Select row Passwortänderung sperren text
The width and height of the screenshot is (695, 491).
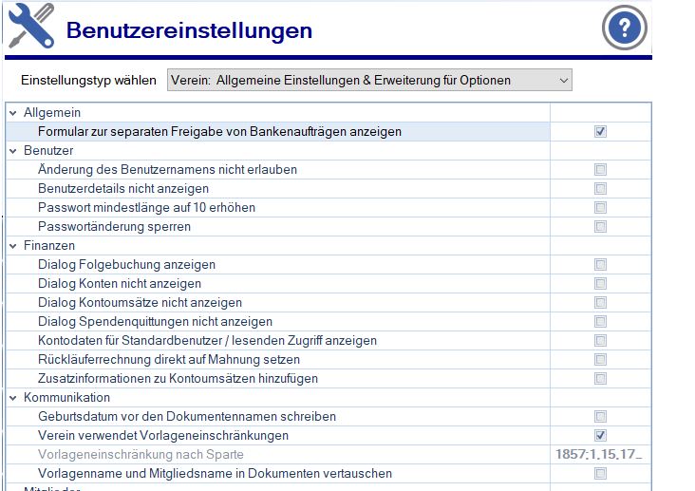coord(114,227)
